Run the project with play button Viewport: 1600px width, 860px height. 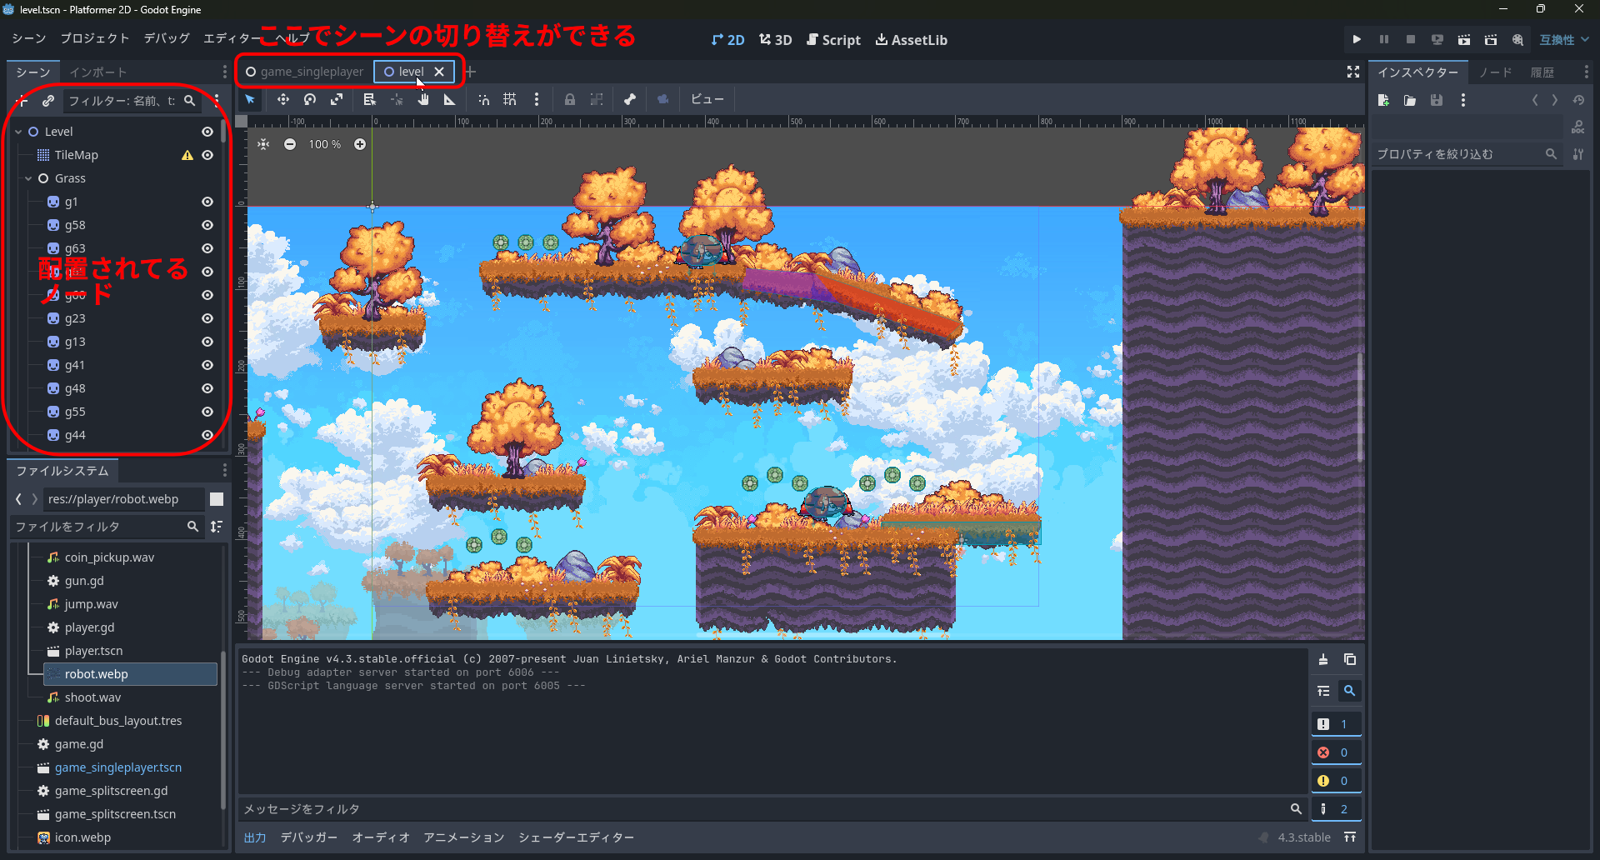pos(1357,39)
